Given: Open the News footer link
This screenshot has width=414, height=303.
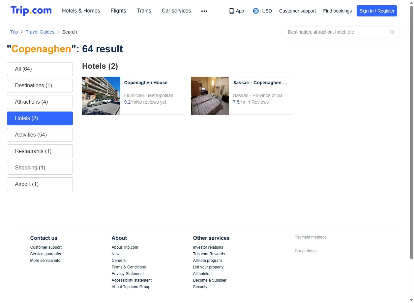Looking at the screenshot, I should pos(116,254).
